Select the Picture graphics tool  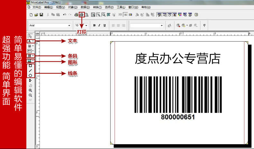(30, 61)
